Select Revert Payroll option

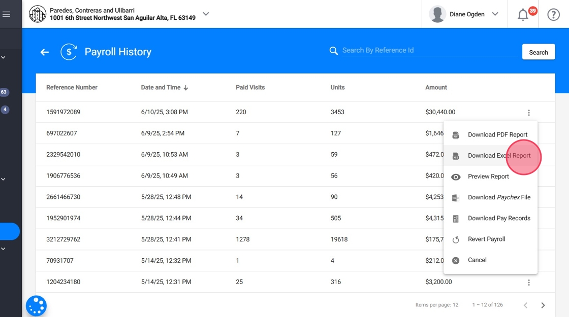(486, 239)
